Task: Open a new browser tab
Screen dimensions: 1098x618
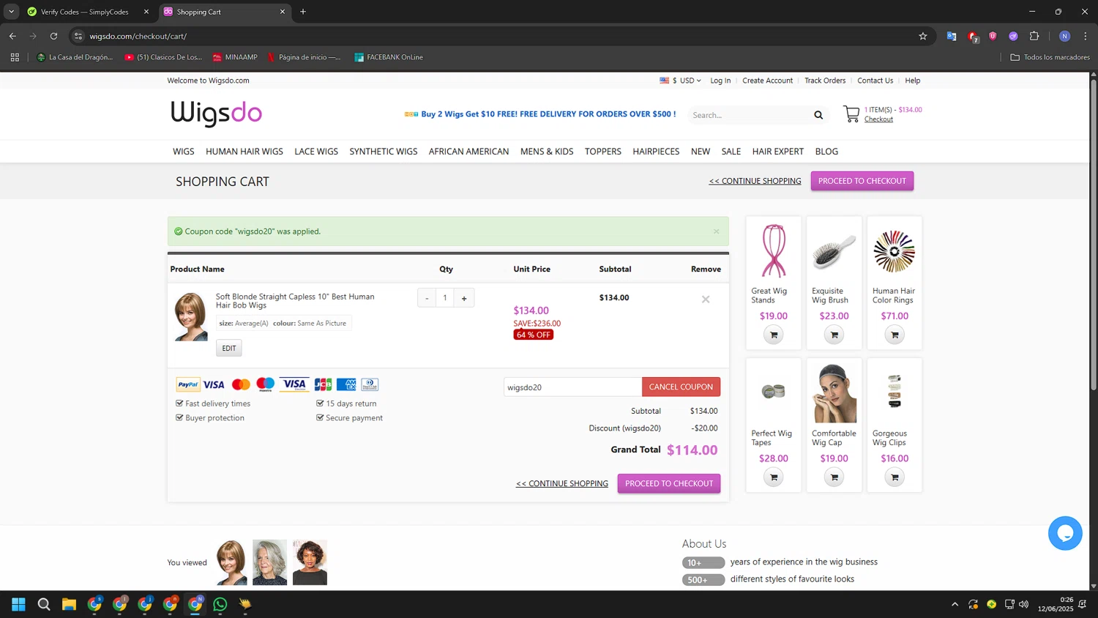Action: point(303,12)
